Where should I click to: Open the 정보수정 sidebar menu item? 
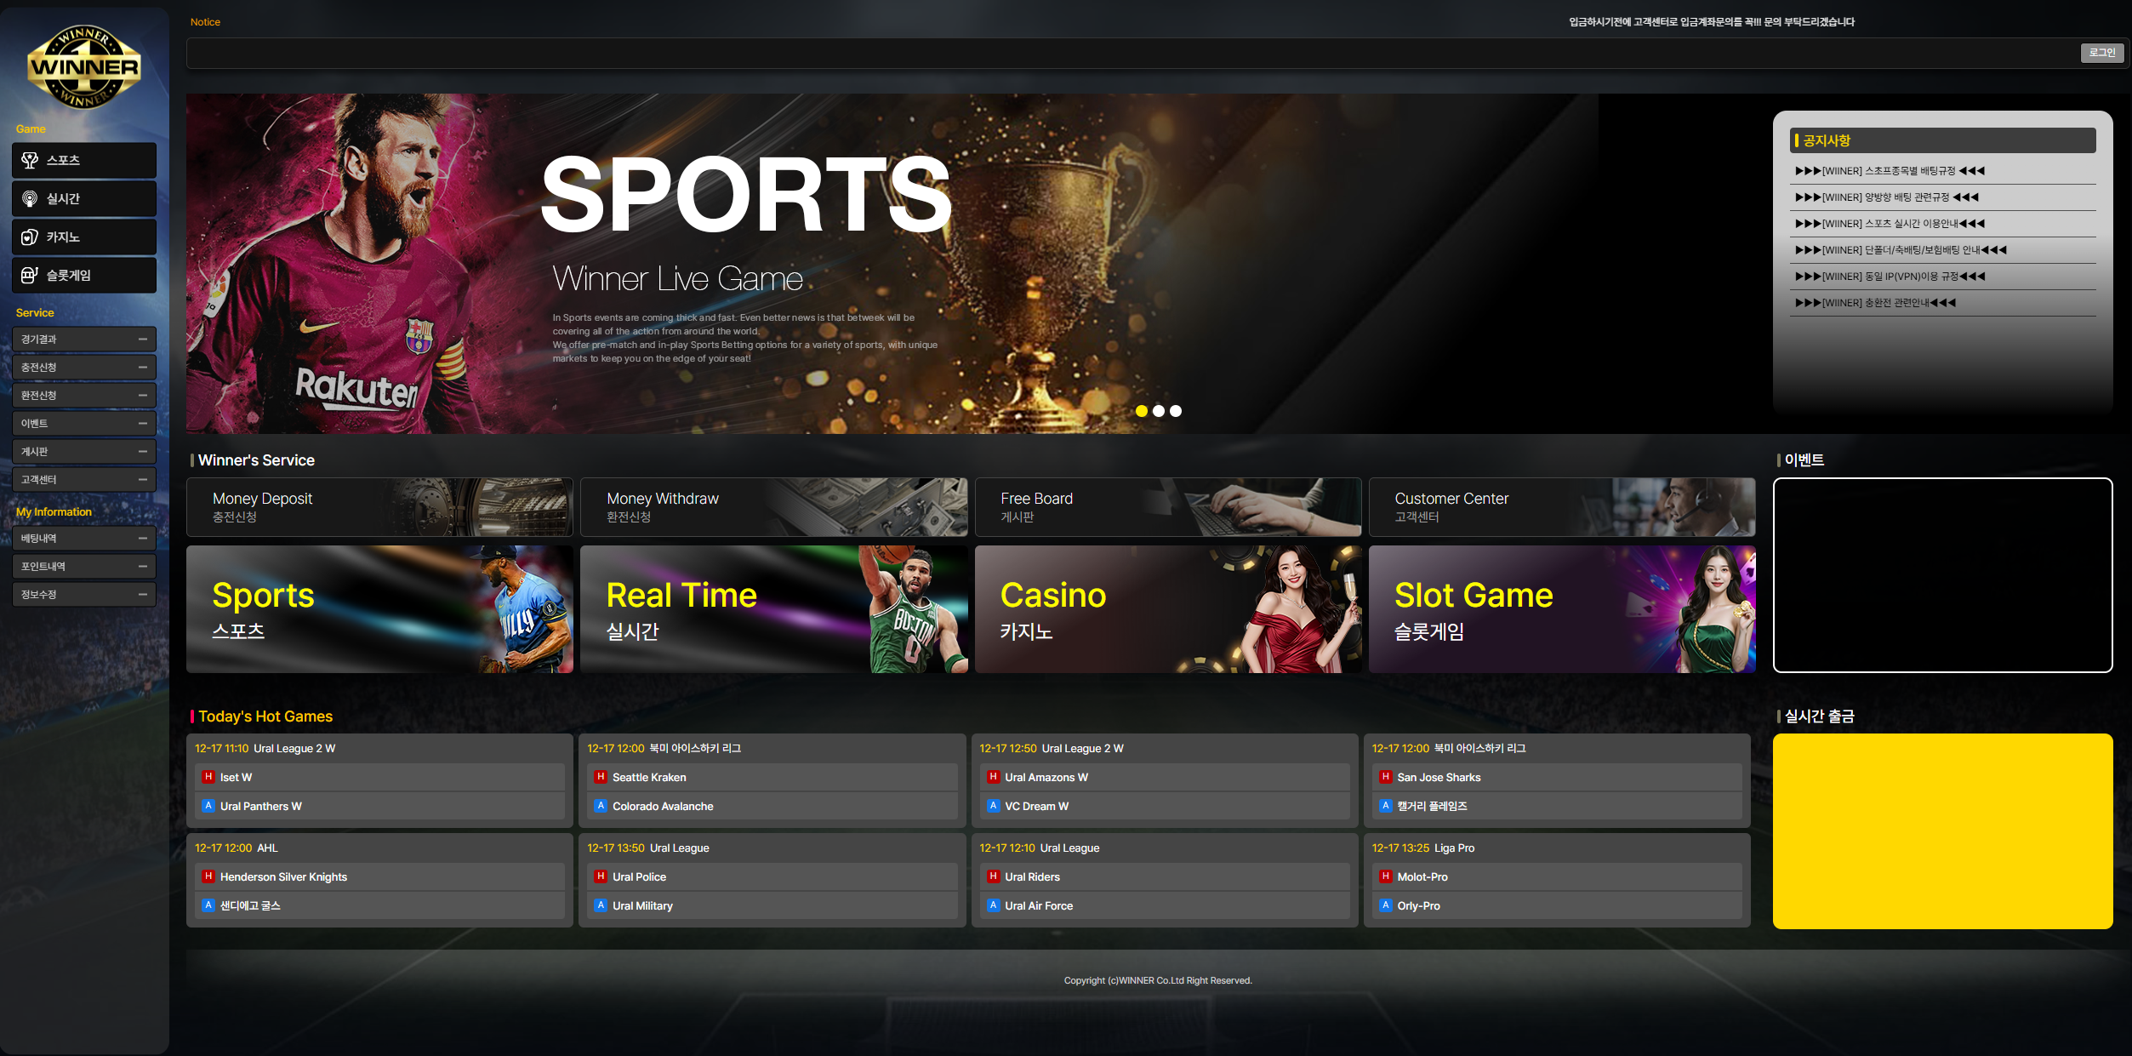coord(83,594)
